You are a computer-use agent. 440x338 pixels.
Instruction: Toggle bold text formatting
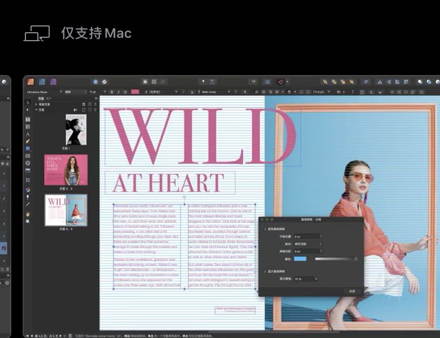tap(112, 92)
